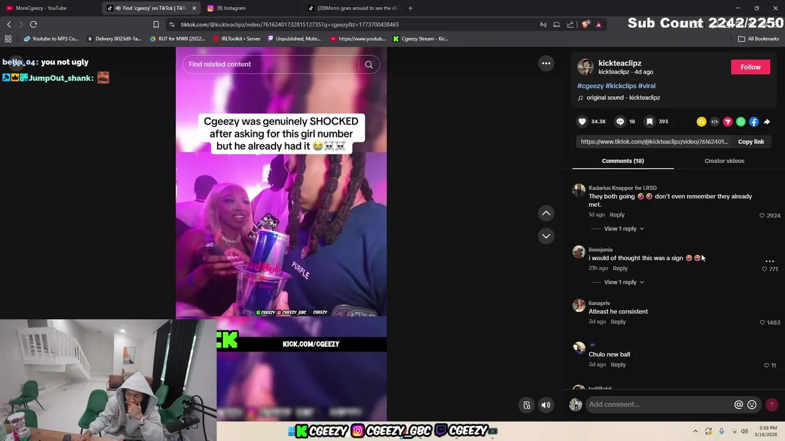This screenshot has width=785, height=441.
Task: Reload the page
Action: [x=33, y=24]
